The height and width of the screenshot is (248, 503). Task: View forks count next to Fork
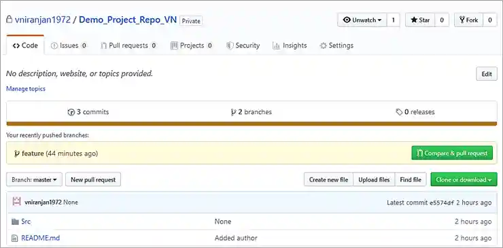(x=490, y=20)
